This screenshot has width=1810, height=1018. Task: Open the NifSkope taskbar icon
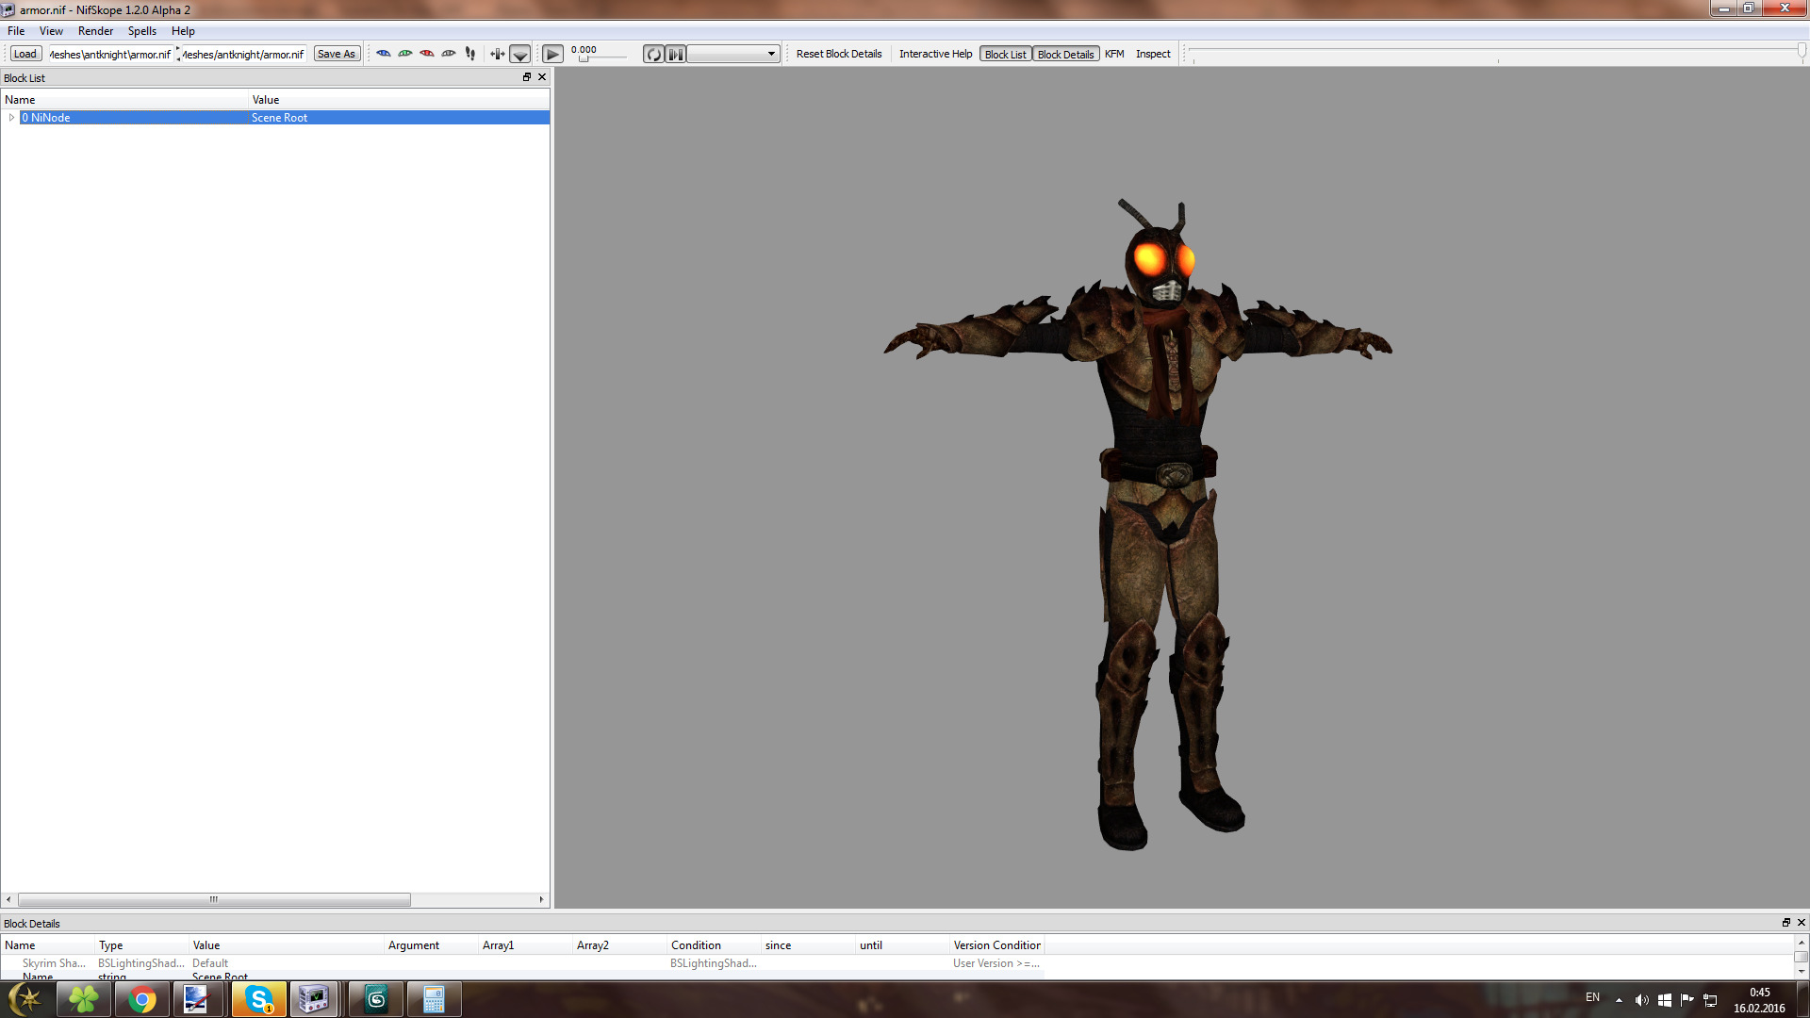click(314, 999)
